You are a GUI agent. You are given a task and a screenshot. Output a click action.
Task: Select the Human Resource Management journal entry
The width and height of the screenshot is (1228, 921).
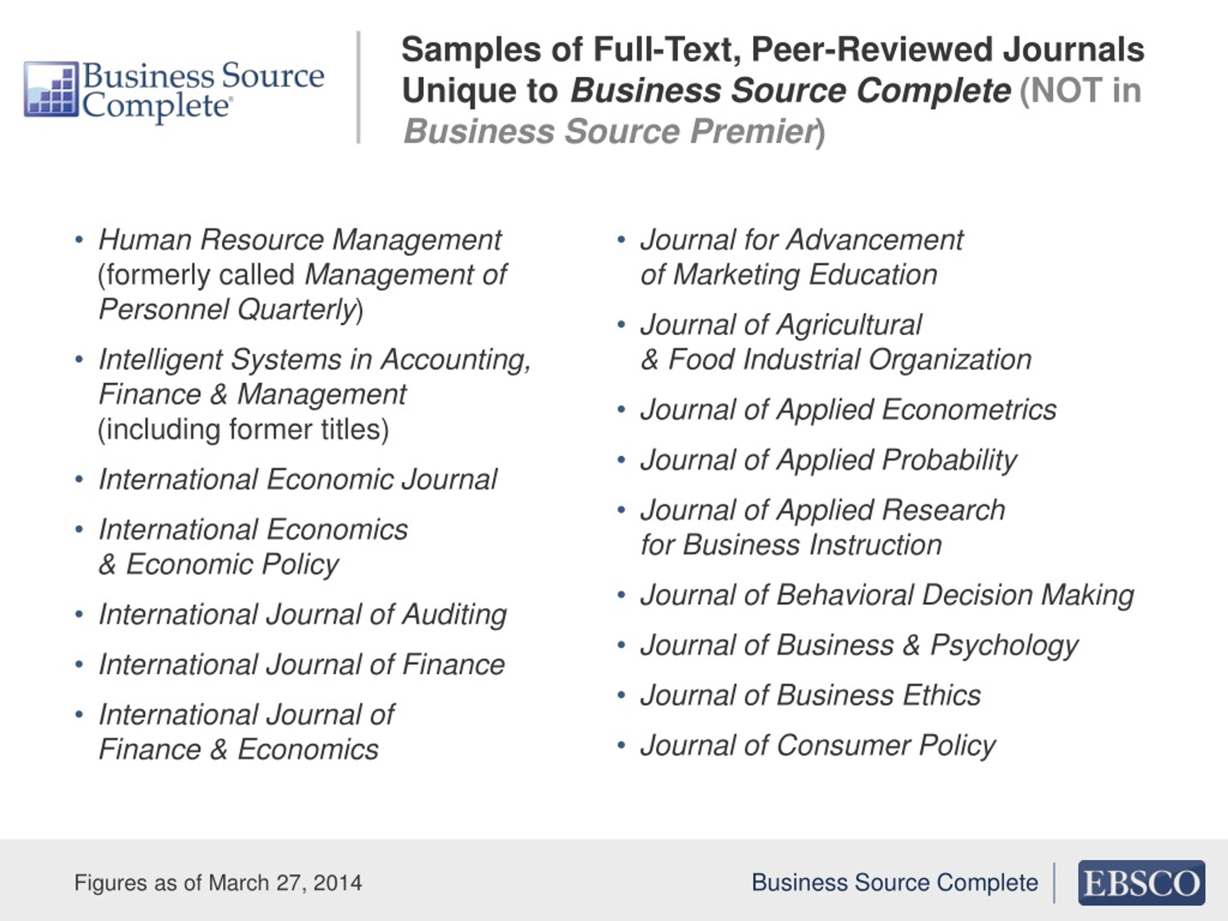click(x=300, y=274)
